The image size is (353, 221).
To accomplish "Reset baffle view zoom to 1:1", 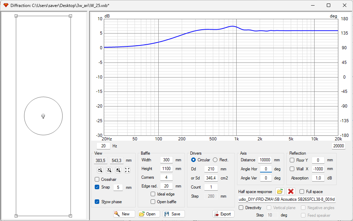I will pos(109,170).
